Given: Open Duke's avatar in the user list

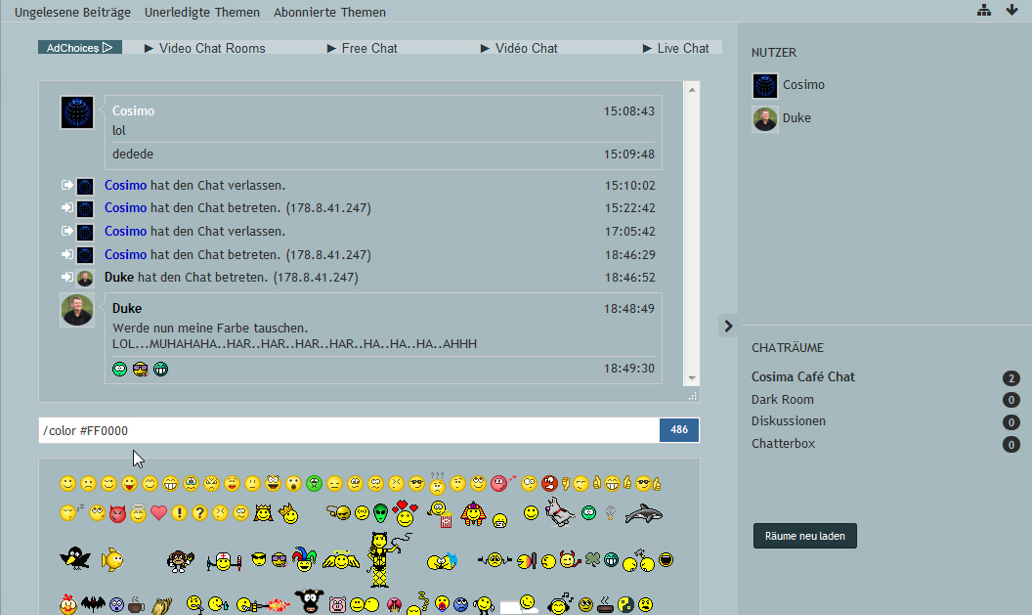Looking at the screenshot, I should 764,118.
